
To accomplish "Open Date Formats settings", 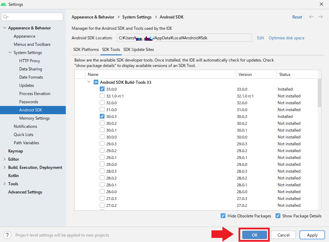I will click(x=31, y=77).
